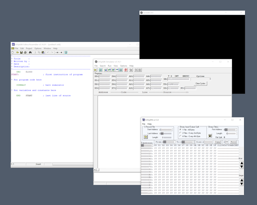
Task: Click START: label in Editor source
Action: pos(15,74)
